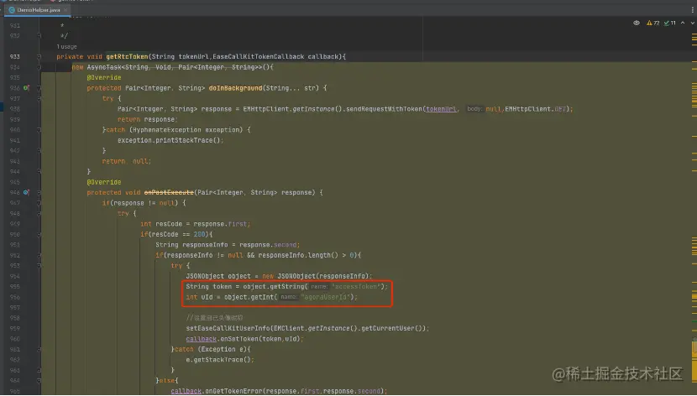Click line number 960 in the gutter
Viewport: 697px width, 396px height.
click(x=14, y=339)
